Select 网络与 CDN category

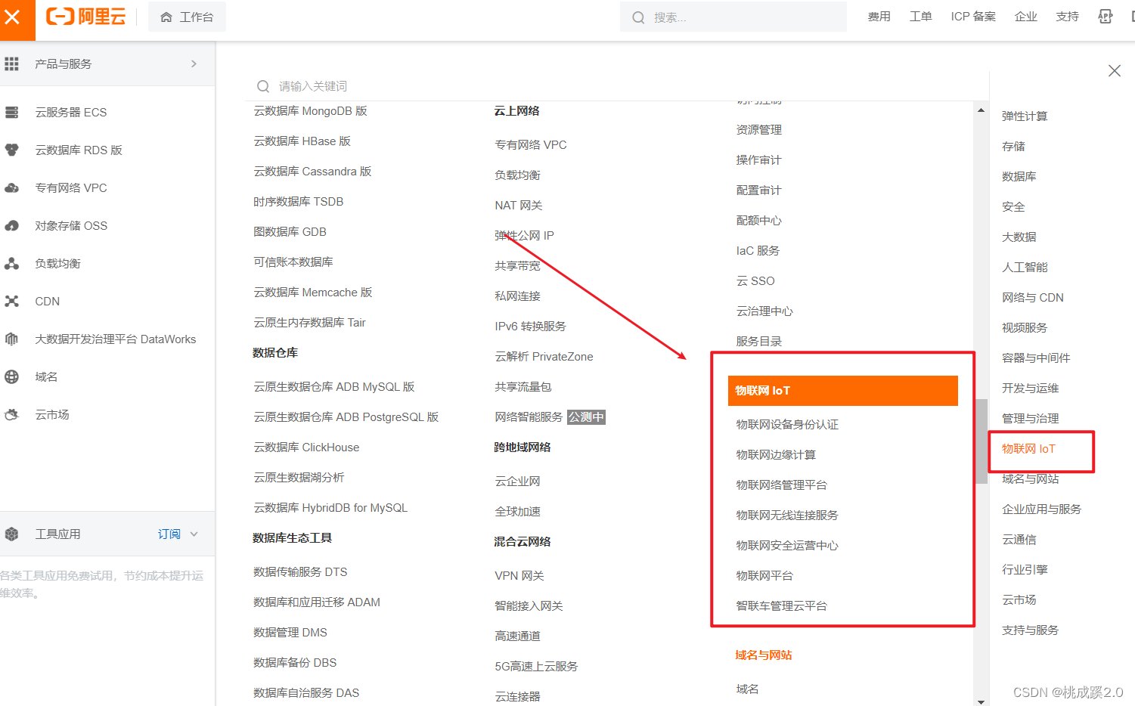click(x=1033, y=298)
